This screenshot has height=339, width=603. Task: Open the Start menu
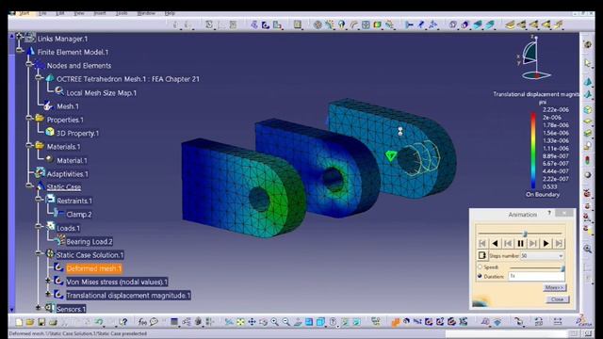point(24,13)
